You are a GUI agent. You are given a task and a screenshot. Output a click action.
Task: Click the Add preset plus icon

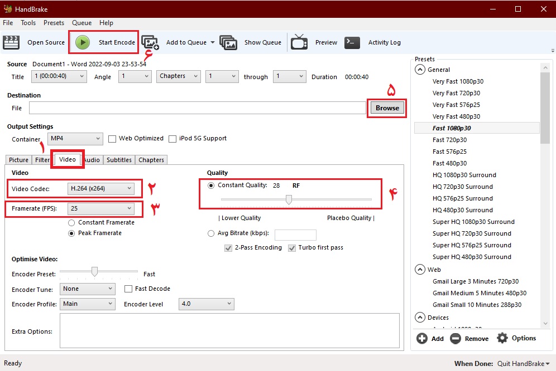tap(422, 339)
